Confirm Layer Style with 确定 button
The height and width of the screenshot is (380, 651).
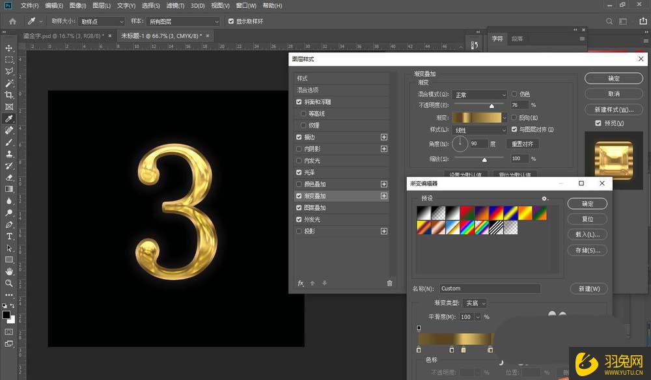click(x=614, y=78)
